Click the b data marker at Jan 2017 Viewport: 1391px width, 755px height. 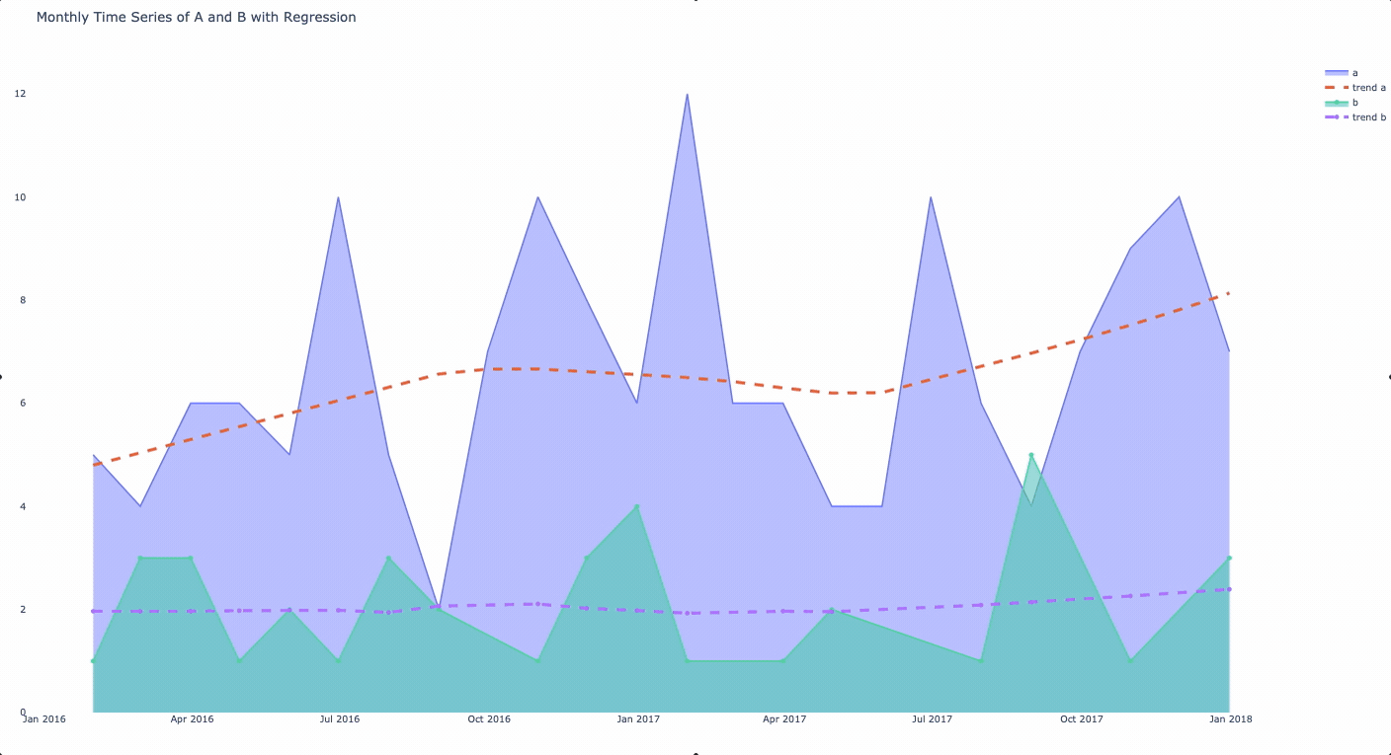coord(637,506)
